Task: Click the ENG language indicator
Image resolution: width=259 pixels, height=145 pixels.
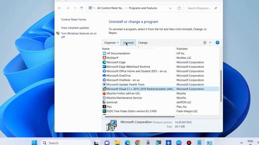Action: tap(250, 142)
